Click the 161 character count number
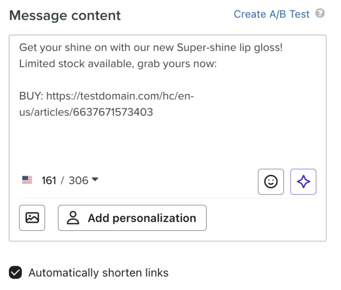 pyautogui.click(x=49, y=180)
